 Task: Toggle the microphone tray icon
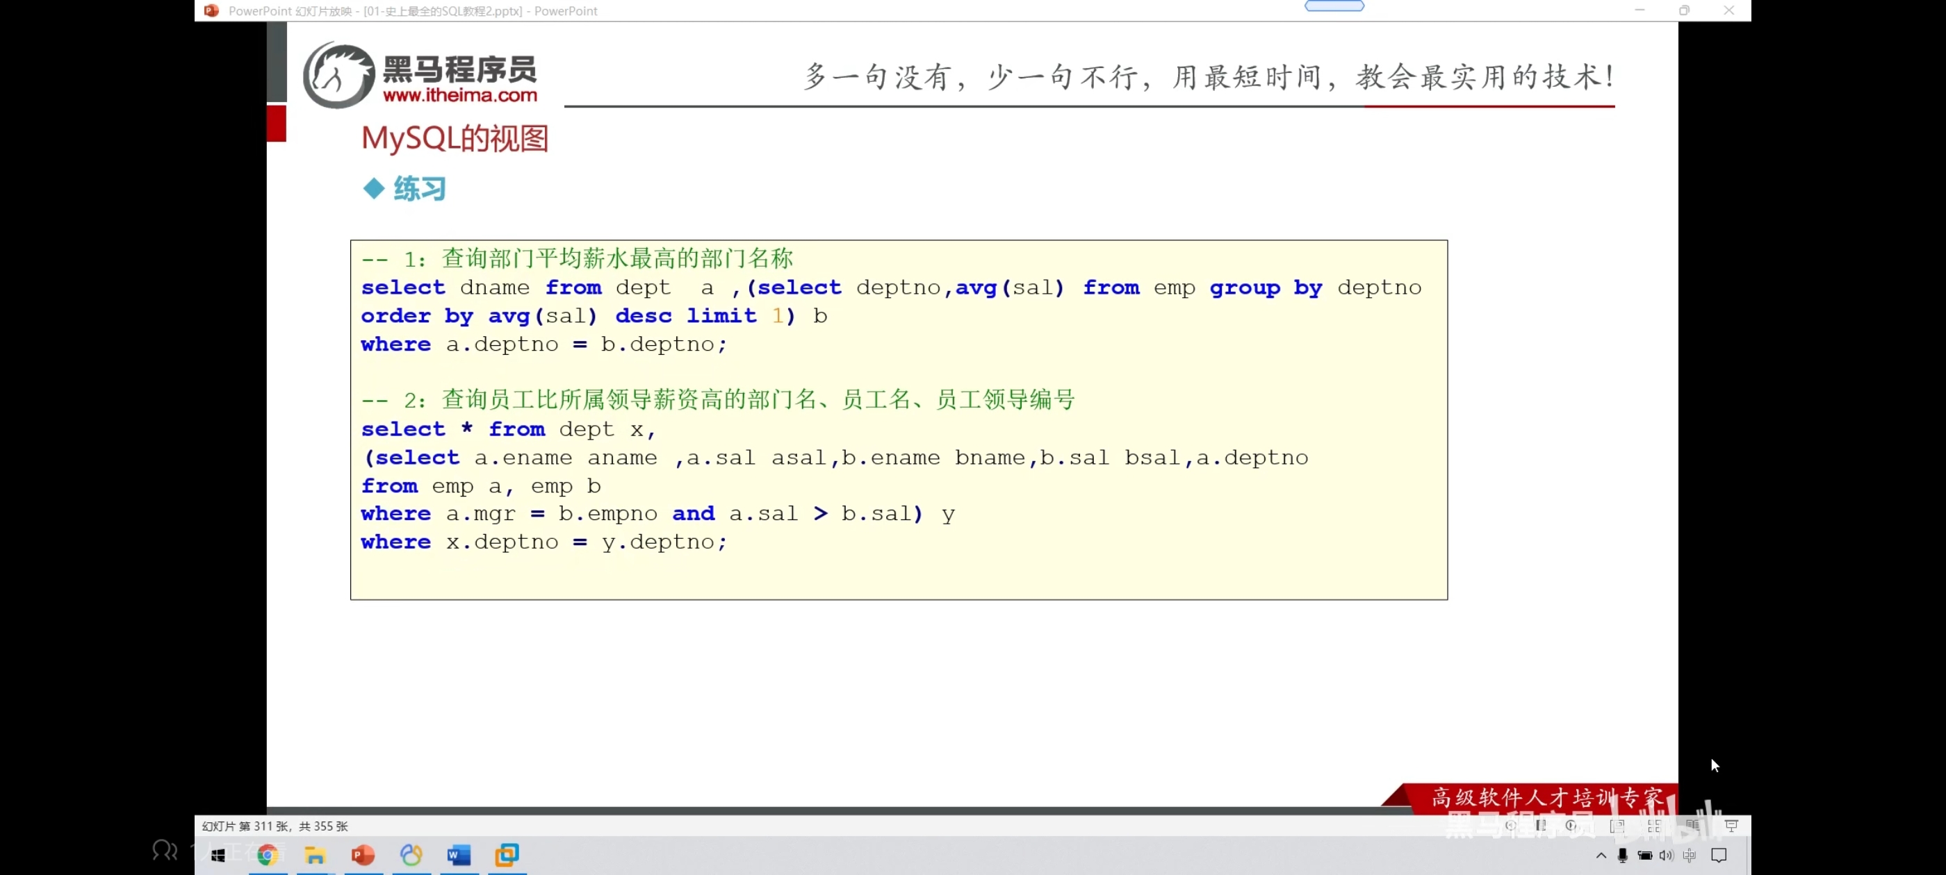[x=1622, y=855]
